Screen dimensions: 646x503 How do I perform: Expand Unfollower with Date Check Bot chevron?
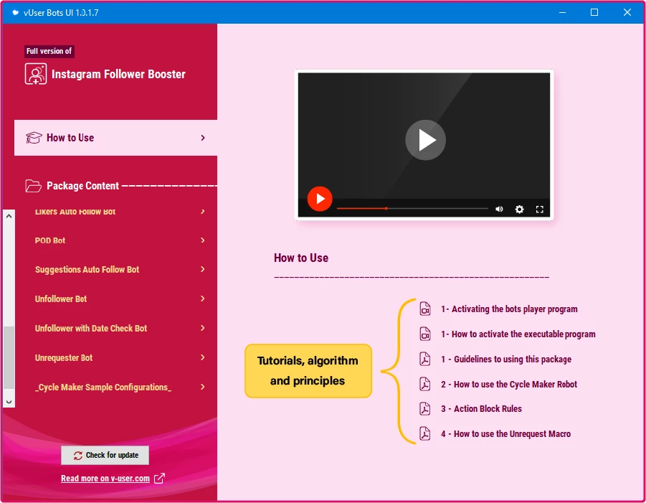(203, 328)
